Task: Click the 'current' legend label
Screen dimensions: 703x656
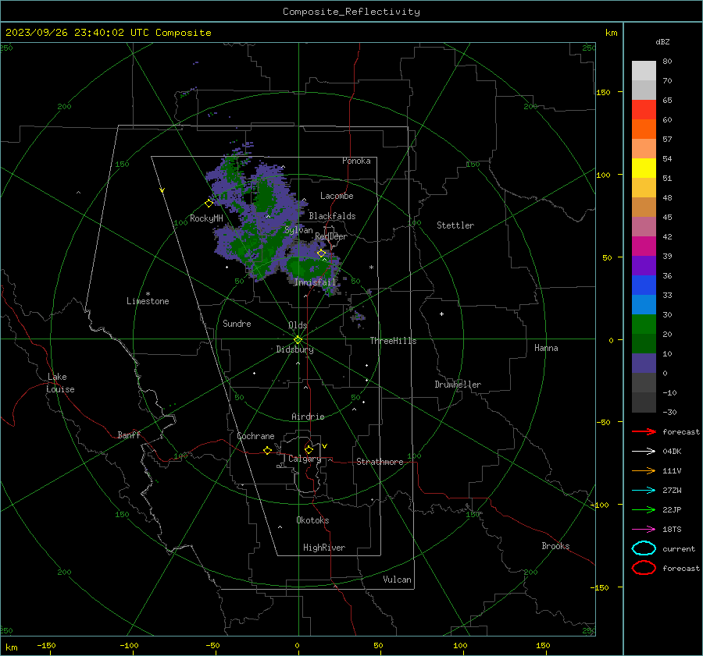Action: click(679, 549)
